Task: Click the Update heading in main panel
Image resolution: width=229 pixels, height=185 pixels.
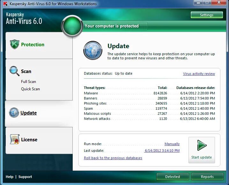Action: (x=118, y=46)
